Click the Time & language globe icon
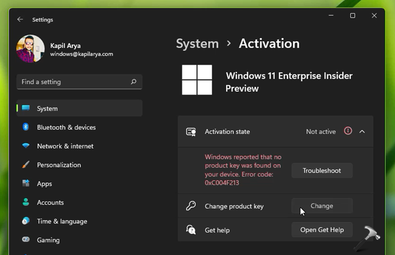Viewport: 395px width, 255px height. [26, 221]
